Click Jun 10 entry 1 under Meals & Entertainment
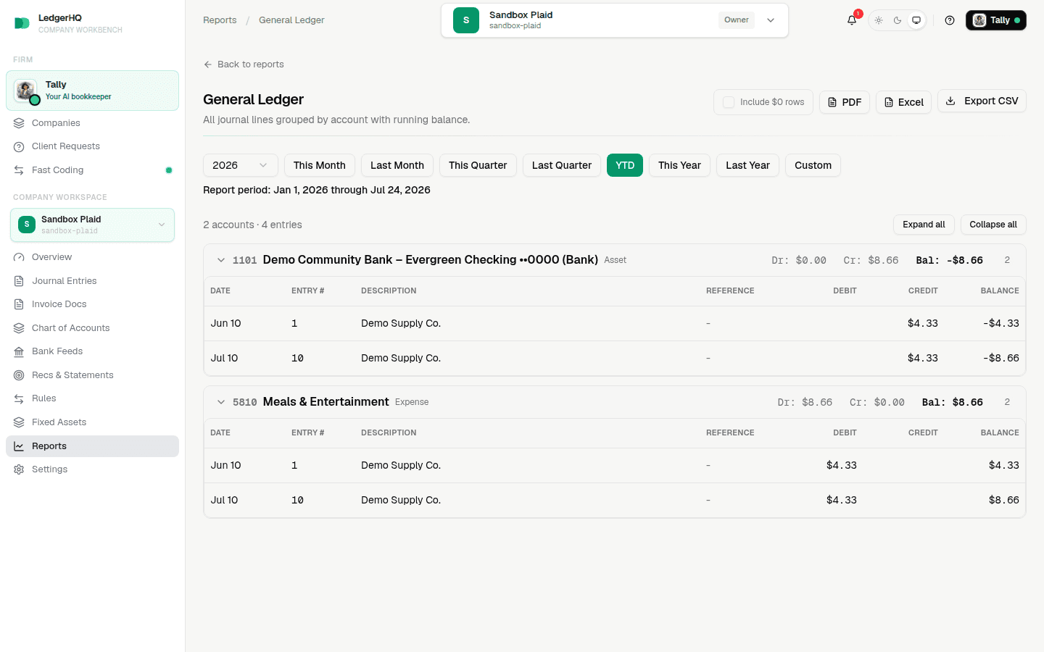This screenshot has width=1044, height=652. coord(615,465)
